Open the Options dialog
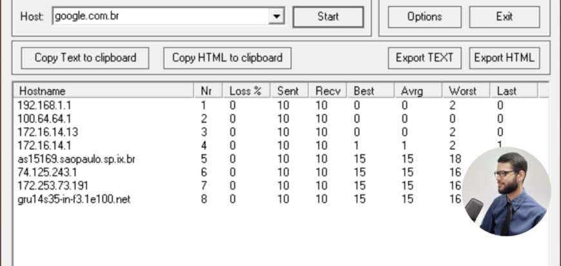 tap(424, 17)
